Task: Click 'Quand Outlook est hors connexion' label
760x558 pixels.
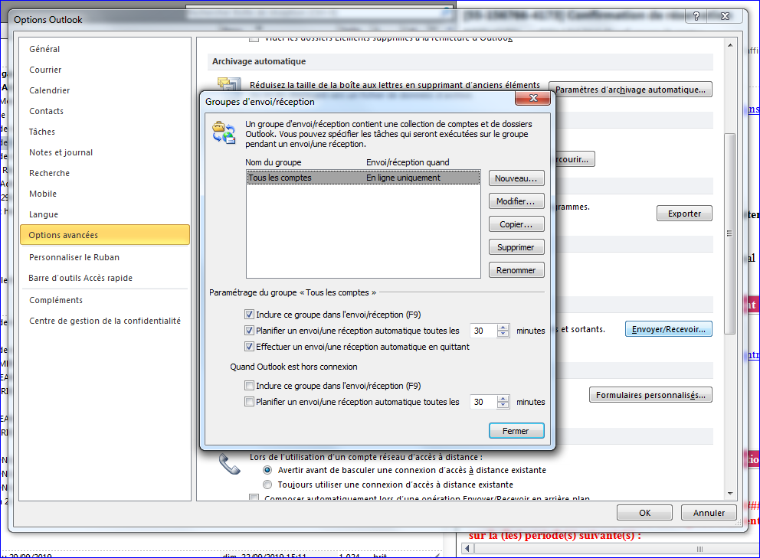Action: coord(293,367)
